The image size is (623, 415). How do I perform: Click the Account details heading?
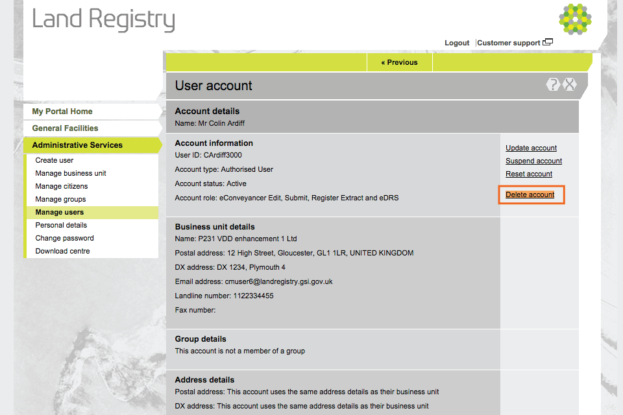(207, 111)
